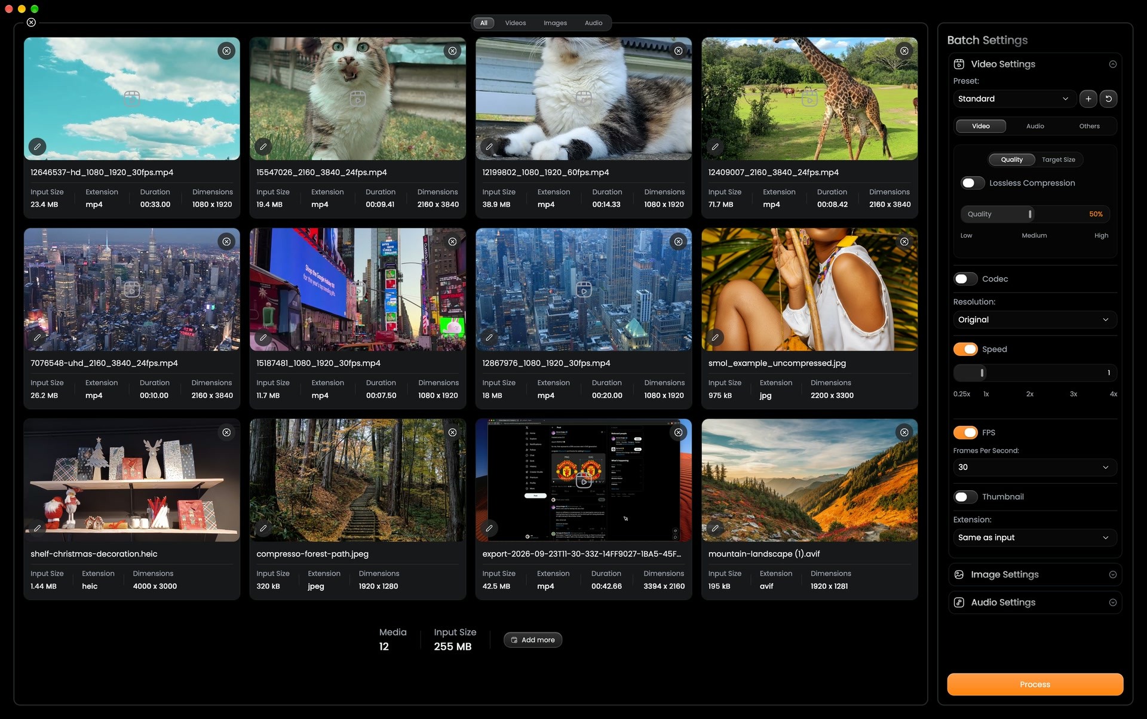
Task: Collapse the Video Settings section chevron
Action: 1112,64
